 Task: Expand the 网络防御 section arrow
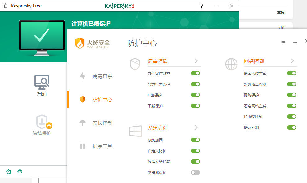point(292,61)
